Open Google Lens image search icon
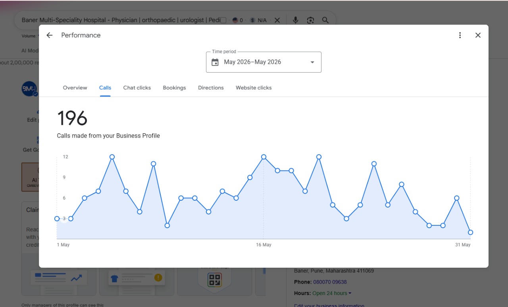This screenshot has width=508, height=307. 310,20
